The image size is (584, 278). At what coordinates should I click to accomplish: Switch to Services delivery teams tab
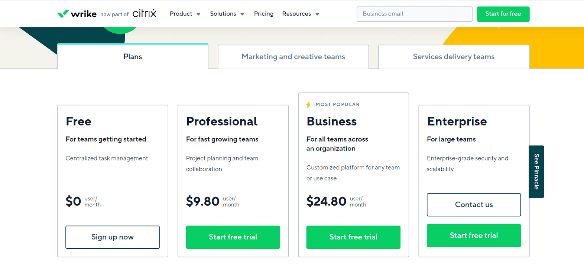point(454,57)
